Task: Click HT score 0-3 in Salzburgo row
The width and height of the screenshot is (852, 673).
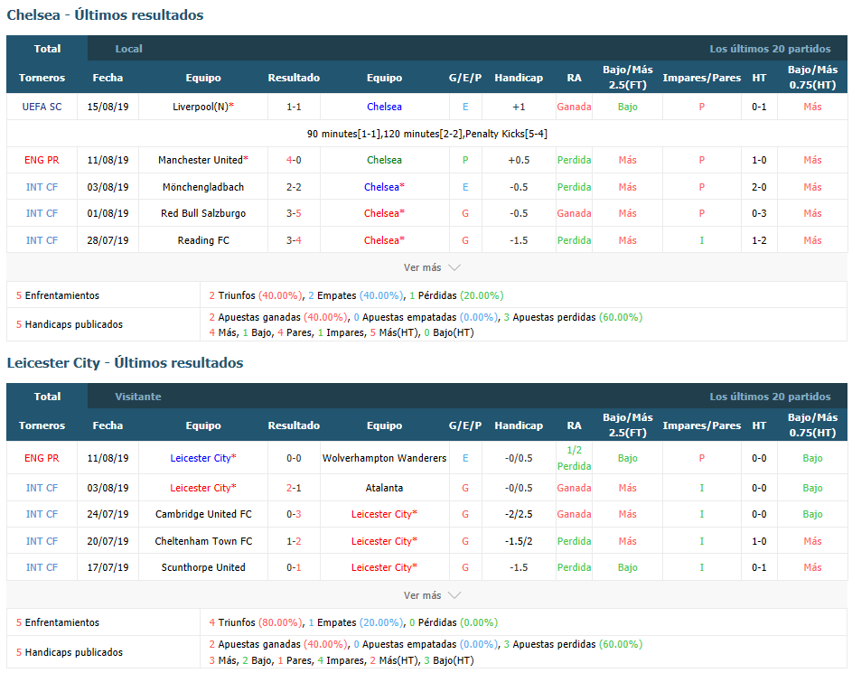Action: click(759, 213)
